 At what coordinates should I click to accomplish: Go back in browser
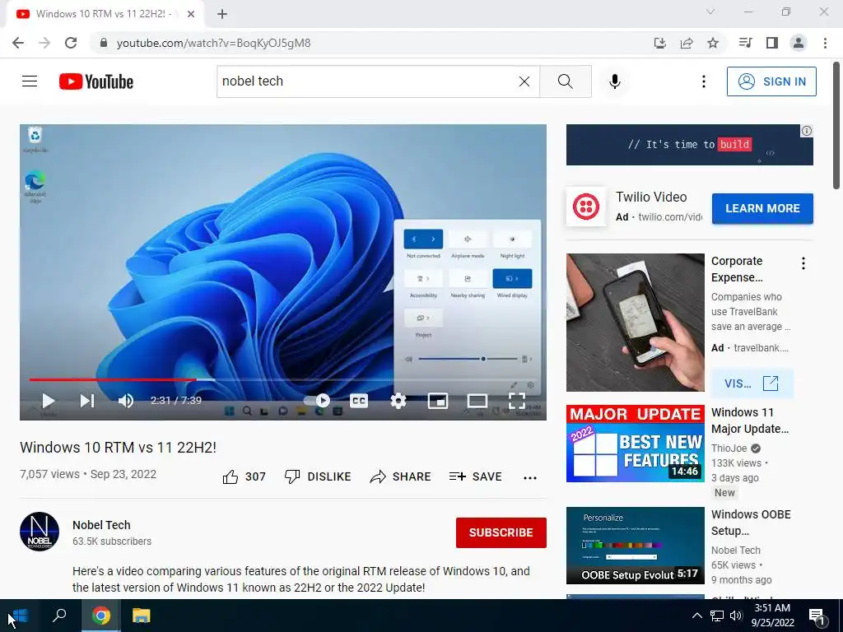pos(18,43)
